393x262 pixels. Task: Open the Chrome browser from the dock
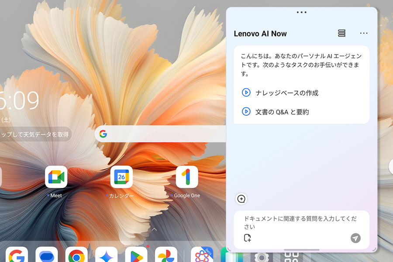click(76, 255)
